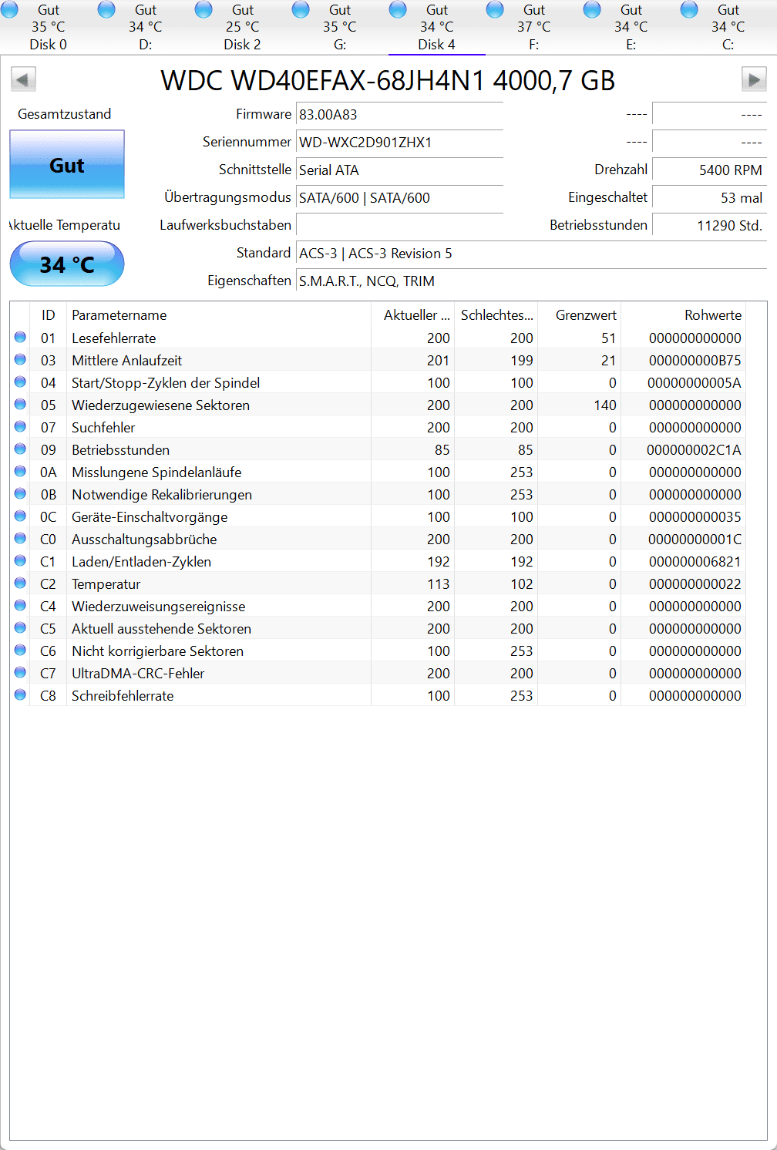Click raw value 00000000001C
Screen dimensions: 777x1150
(695, 539)
